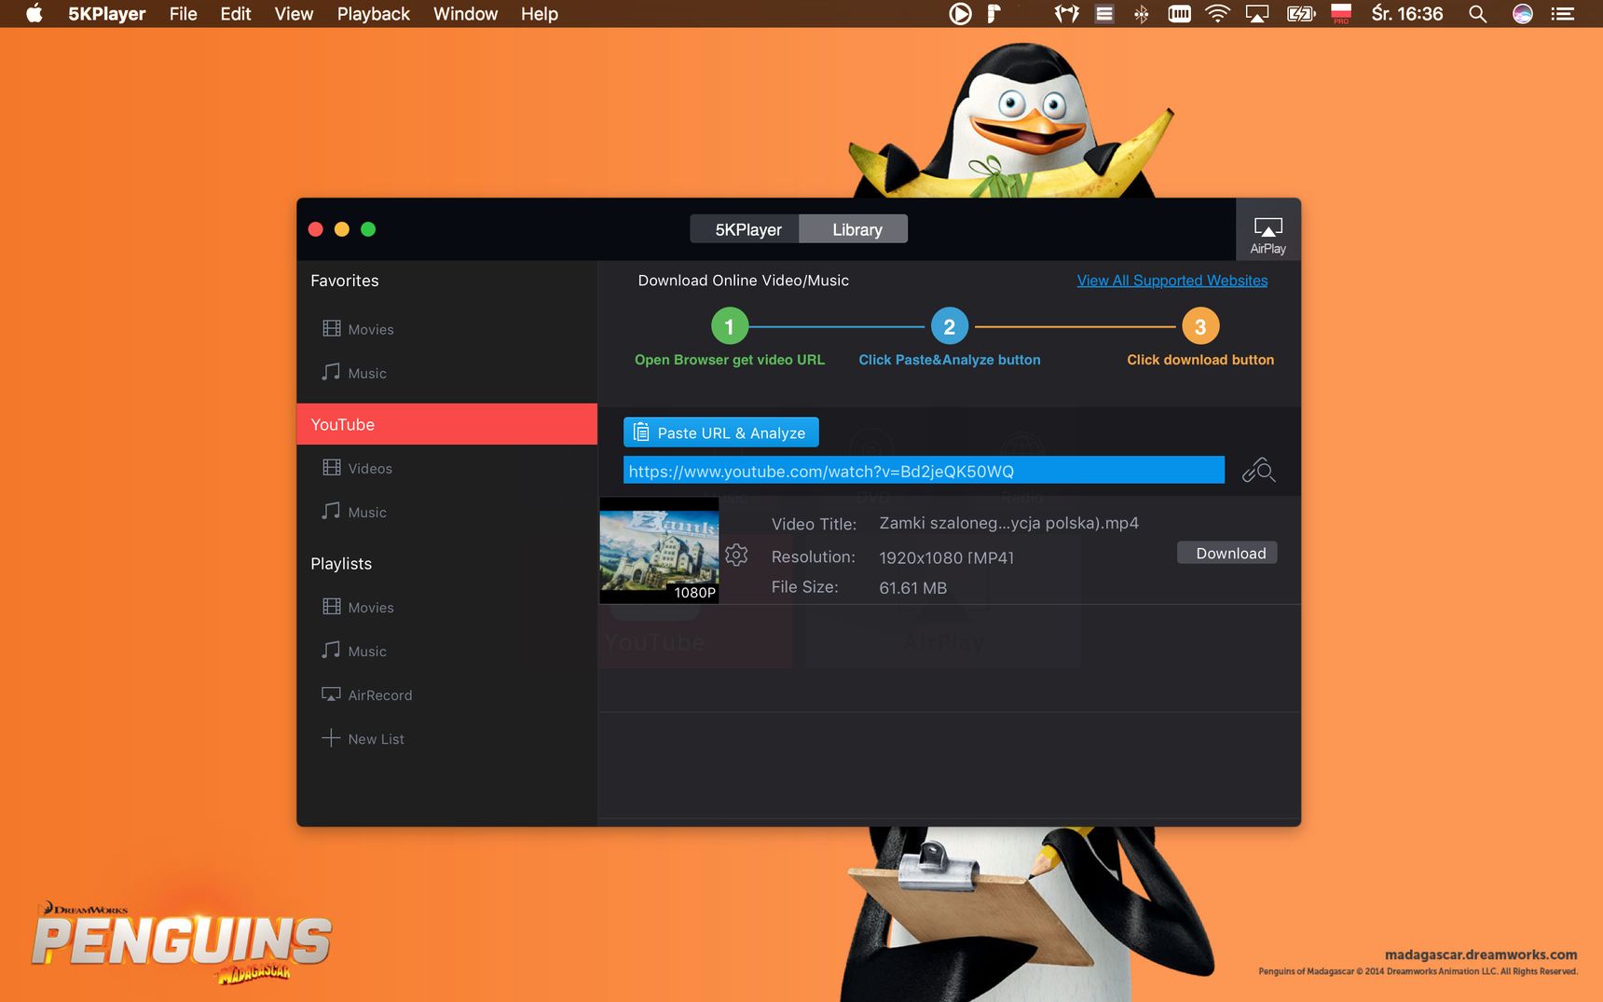The width and height of the screenshot is (1603, 1002).
Task: Select the YouTube section in sidebar
Action: pos(446,424)
